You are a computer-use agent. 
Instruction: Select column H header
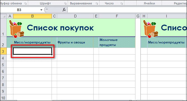pos(144,16)
